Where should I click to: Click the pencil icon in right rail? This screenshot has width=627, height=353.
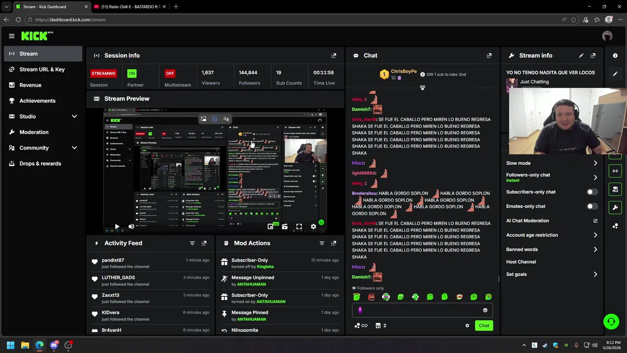[x=615, y=74]
